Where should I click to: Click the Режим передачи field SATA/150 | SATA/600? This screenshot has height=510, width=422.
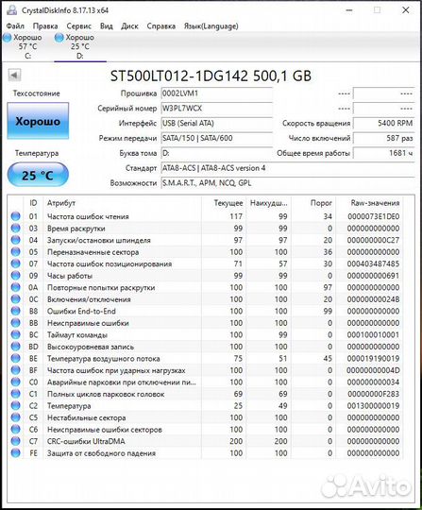tap(216, 138)
